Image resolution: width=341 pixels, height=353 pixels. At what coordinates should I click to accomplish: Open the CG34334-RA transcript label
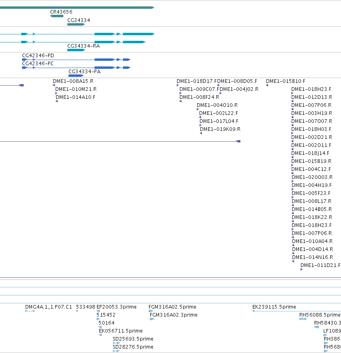[x=83, y=46]
